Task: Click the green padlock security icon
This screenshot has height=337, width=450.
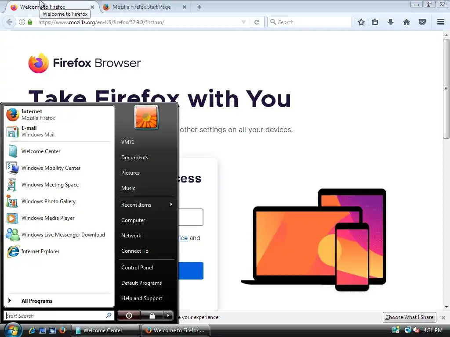Action: point(30,22)
